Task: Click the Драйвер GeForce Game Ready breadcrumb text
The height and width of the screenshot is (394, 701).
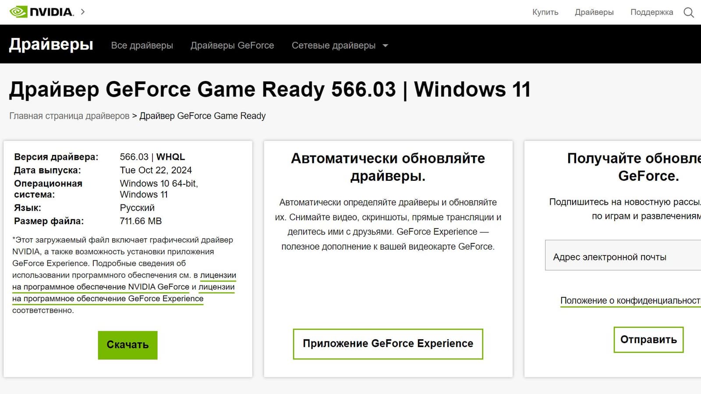Action: [202, 116]
